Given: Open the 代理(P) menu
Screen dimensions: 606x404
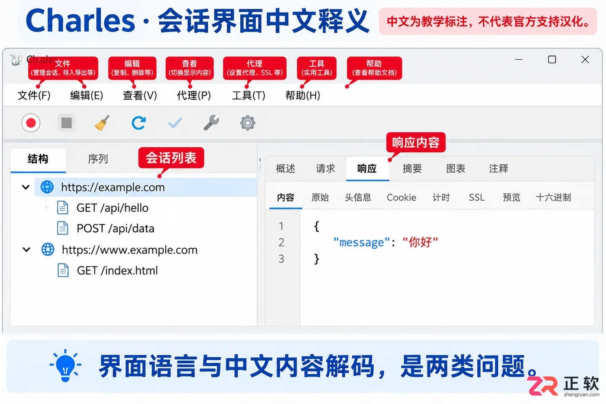Looking at the screenshot, I should click(x=194, y=96).
